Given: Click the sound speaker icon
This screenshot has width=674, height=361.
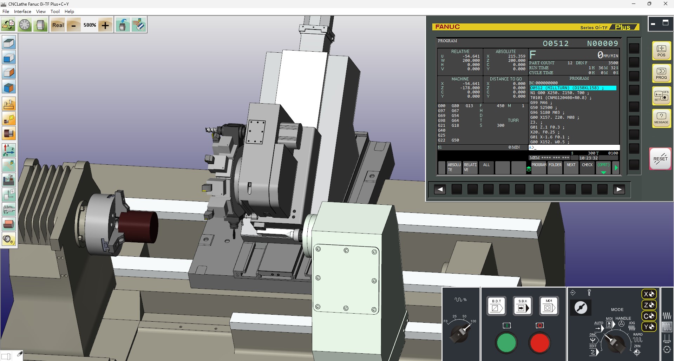Looking at the screenshot, I should pos(9,239).
